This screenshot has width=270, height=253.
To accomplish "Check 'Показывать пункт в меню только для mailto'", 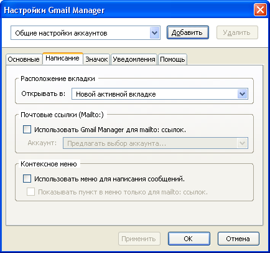I will click(x=30, y=192).
